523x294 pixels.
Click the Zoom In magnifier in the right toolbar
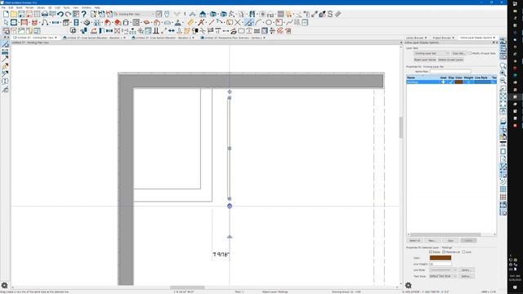(503, 73)
